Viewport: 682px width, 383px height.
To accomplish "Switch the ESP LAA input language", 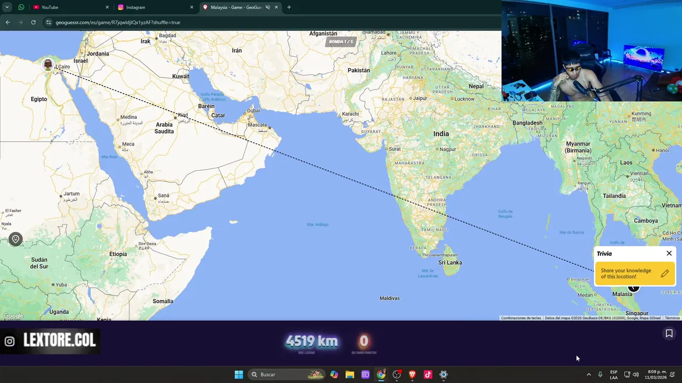I will pyautogui.click(x=614, y=374).
